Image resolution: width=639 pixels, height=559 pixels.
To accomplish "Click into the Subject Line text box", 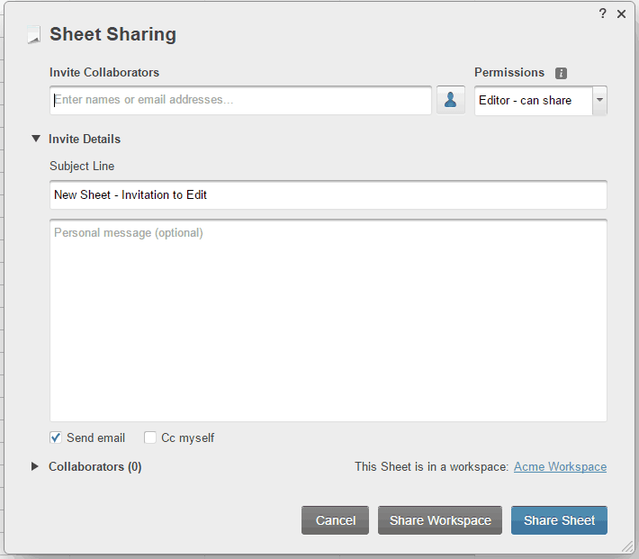I will click(x=328, y=194).
